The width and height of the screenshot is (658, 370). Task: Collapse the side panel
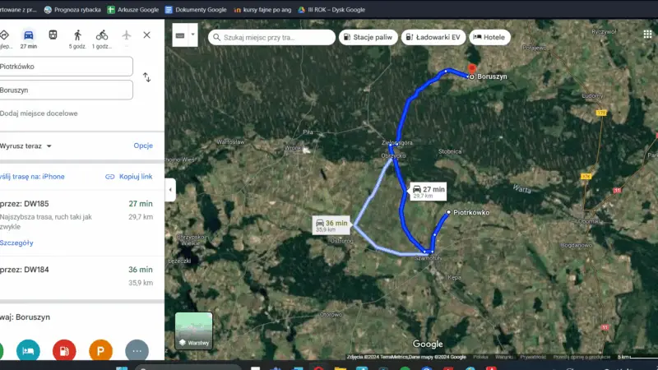[170, 189]
